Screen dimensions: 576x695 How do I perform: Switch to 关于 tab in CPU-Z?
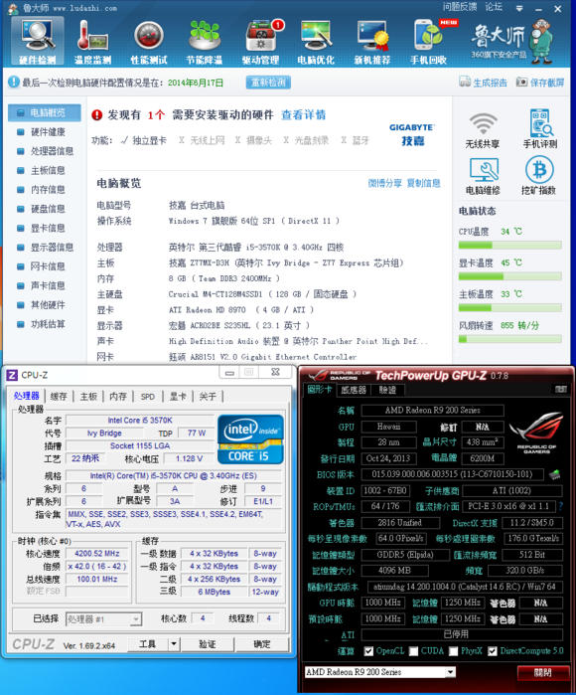click(208, 397)
